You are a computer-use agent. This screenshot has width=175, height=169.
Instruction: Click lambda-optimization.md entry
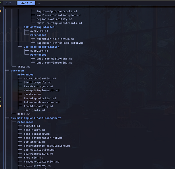[41, 162]
